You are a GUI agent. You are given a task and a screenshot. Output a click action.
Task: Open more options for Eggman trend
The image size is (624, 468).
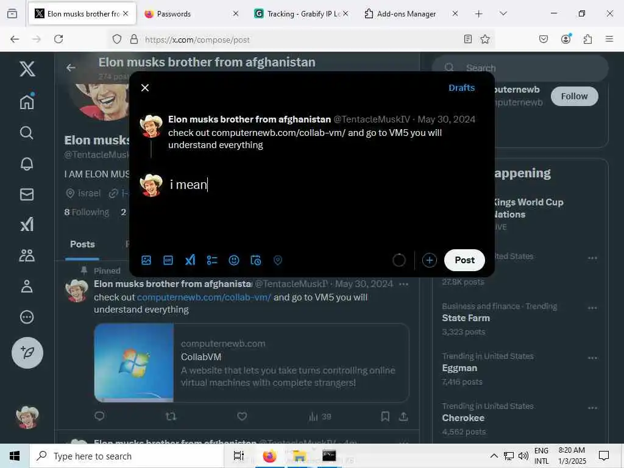point(592,358)
